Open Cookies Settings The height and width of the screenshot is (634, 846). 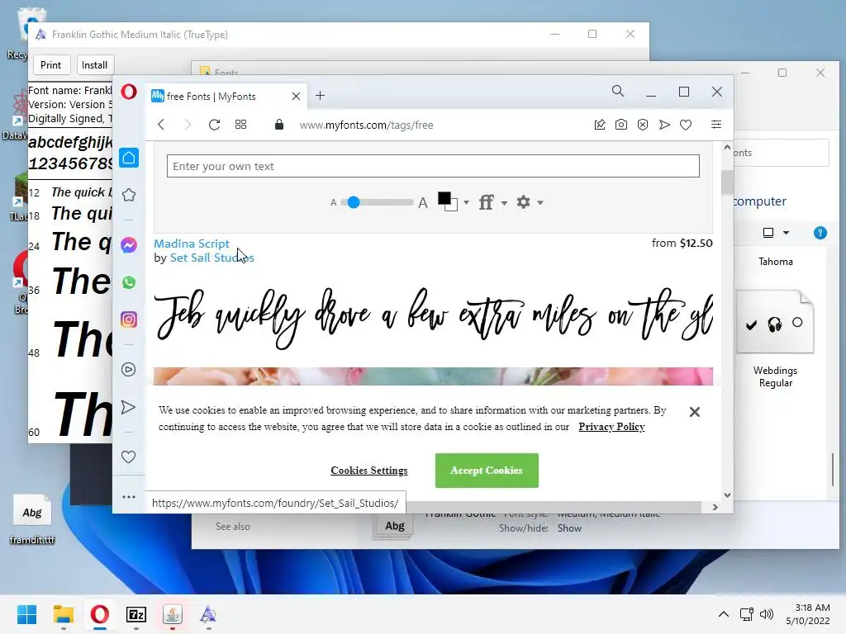(x=369, y=470)
